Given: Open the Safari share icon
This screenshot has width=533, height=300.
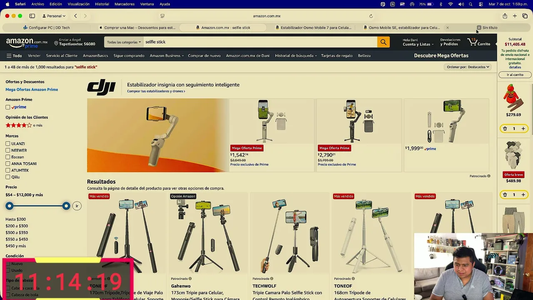Looking at the screenshot, I should click(x=505, y=16).
